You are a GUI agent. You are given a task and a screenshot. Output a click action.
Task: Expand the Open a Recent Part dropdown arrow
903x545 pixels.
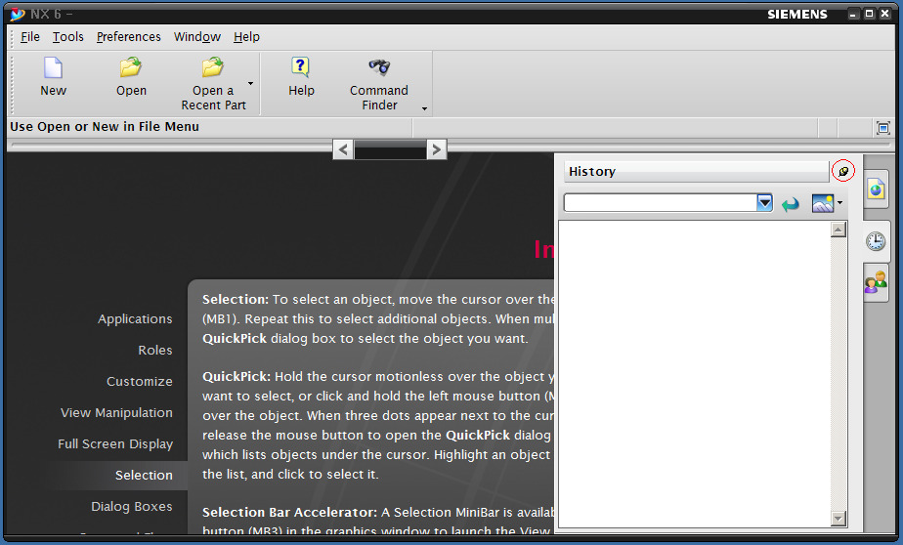[250, 83]
